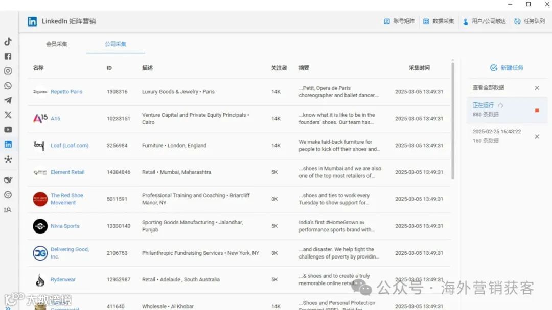Screen dimensions: 552x310
Task: Open 用户/公司触达 in the top toolbar
Action: [x=485, y=21]
